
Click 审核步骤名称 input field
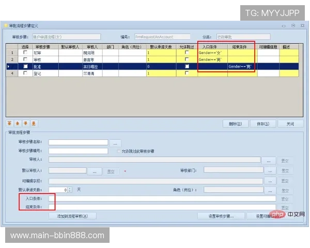[x=79, y=142]
